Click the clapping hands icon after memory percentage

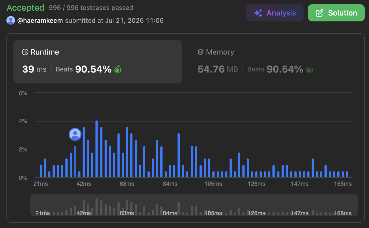point(309,69)
